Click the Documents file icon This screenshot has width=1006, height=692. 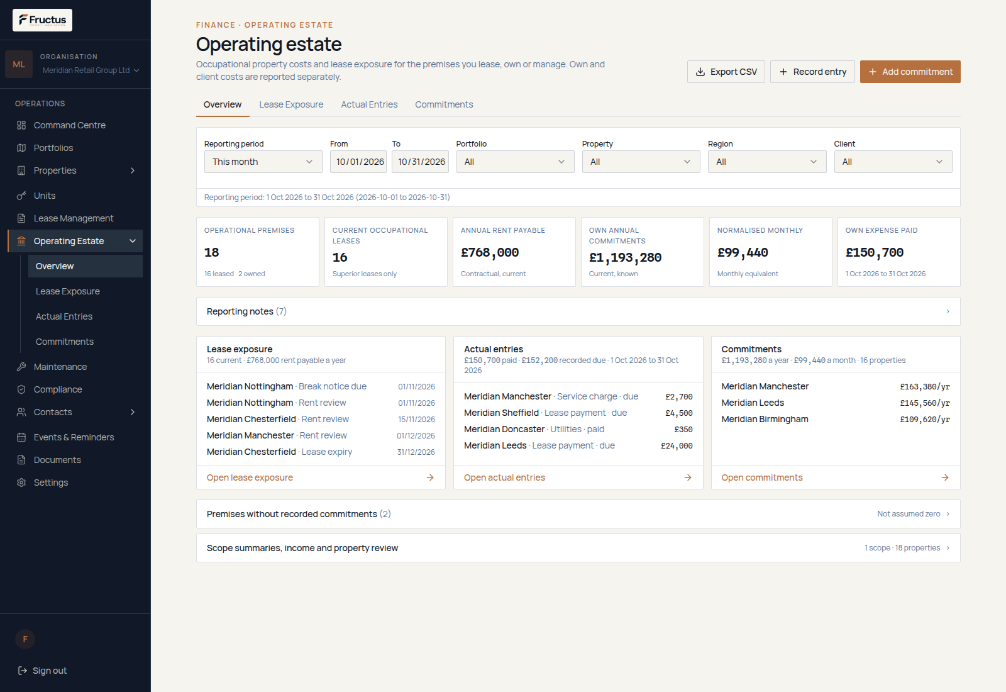(21, 460)
